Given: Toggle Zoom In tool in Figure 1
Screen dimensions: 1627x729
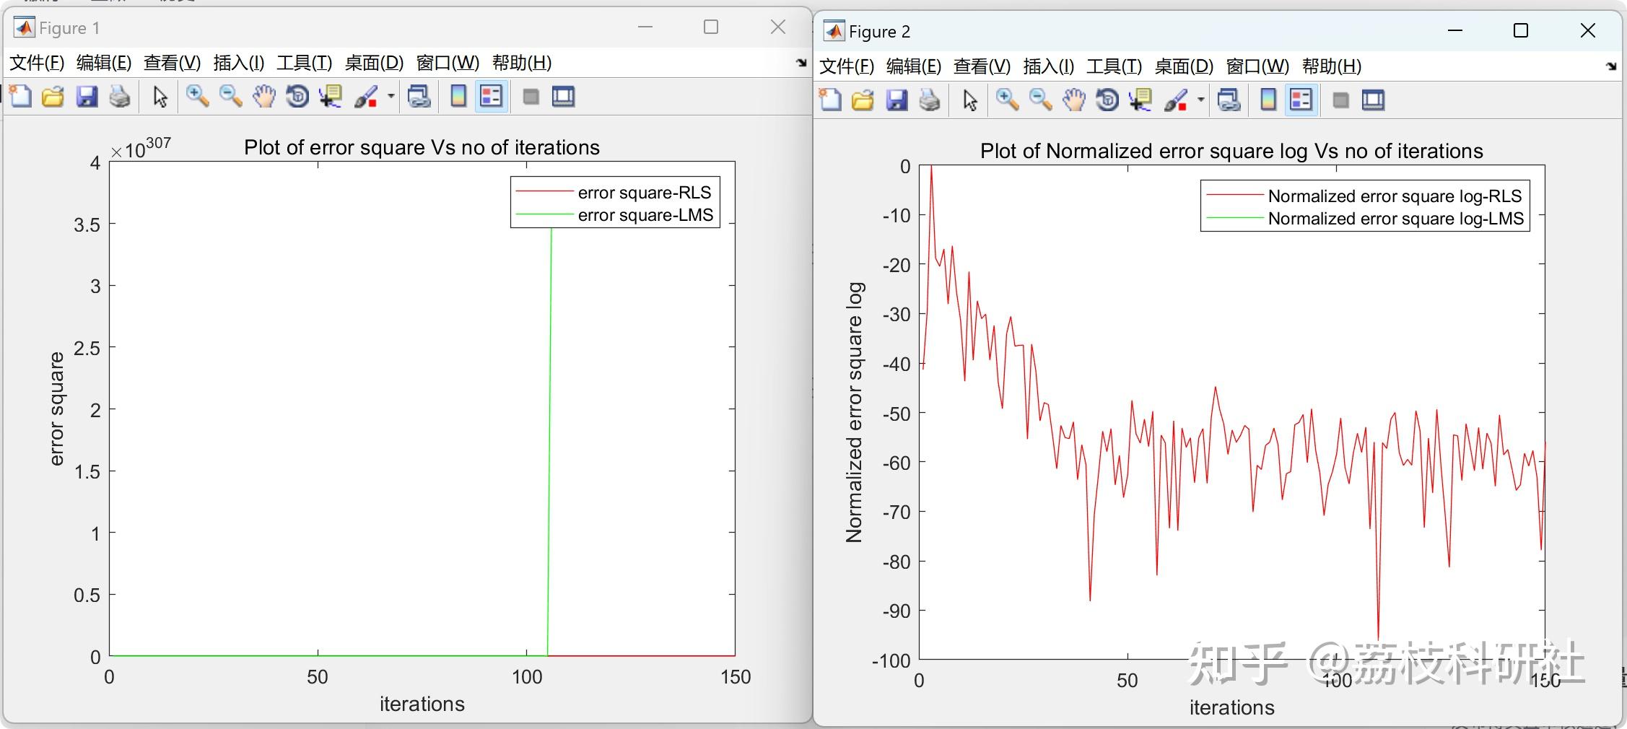Looking at the screenshot, I should click(197, 96).
